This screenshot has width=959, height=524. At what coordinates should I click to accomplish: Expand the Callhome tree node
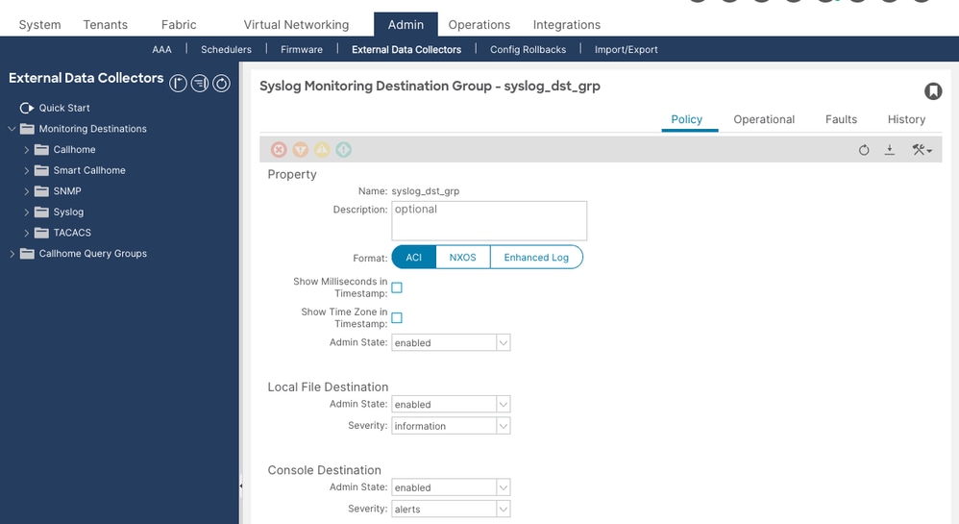[x=26, y=149]
